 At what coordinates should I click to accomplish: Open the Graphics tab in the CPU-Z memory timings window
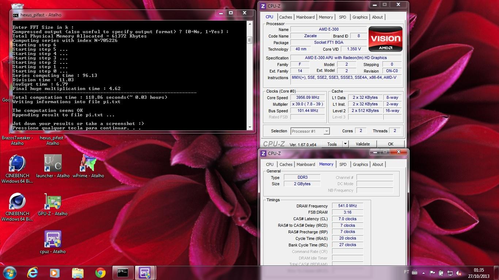(x=361, y=164)
